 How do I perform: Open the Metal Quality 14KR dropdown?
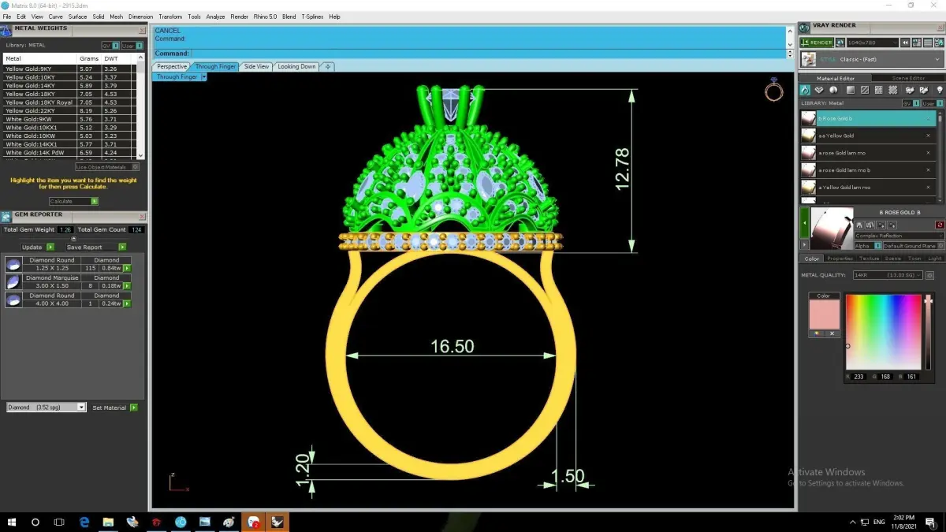coord(888,275)
